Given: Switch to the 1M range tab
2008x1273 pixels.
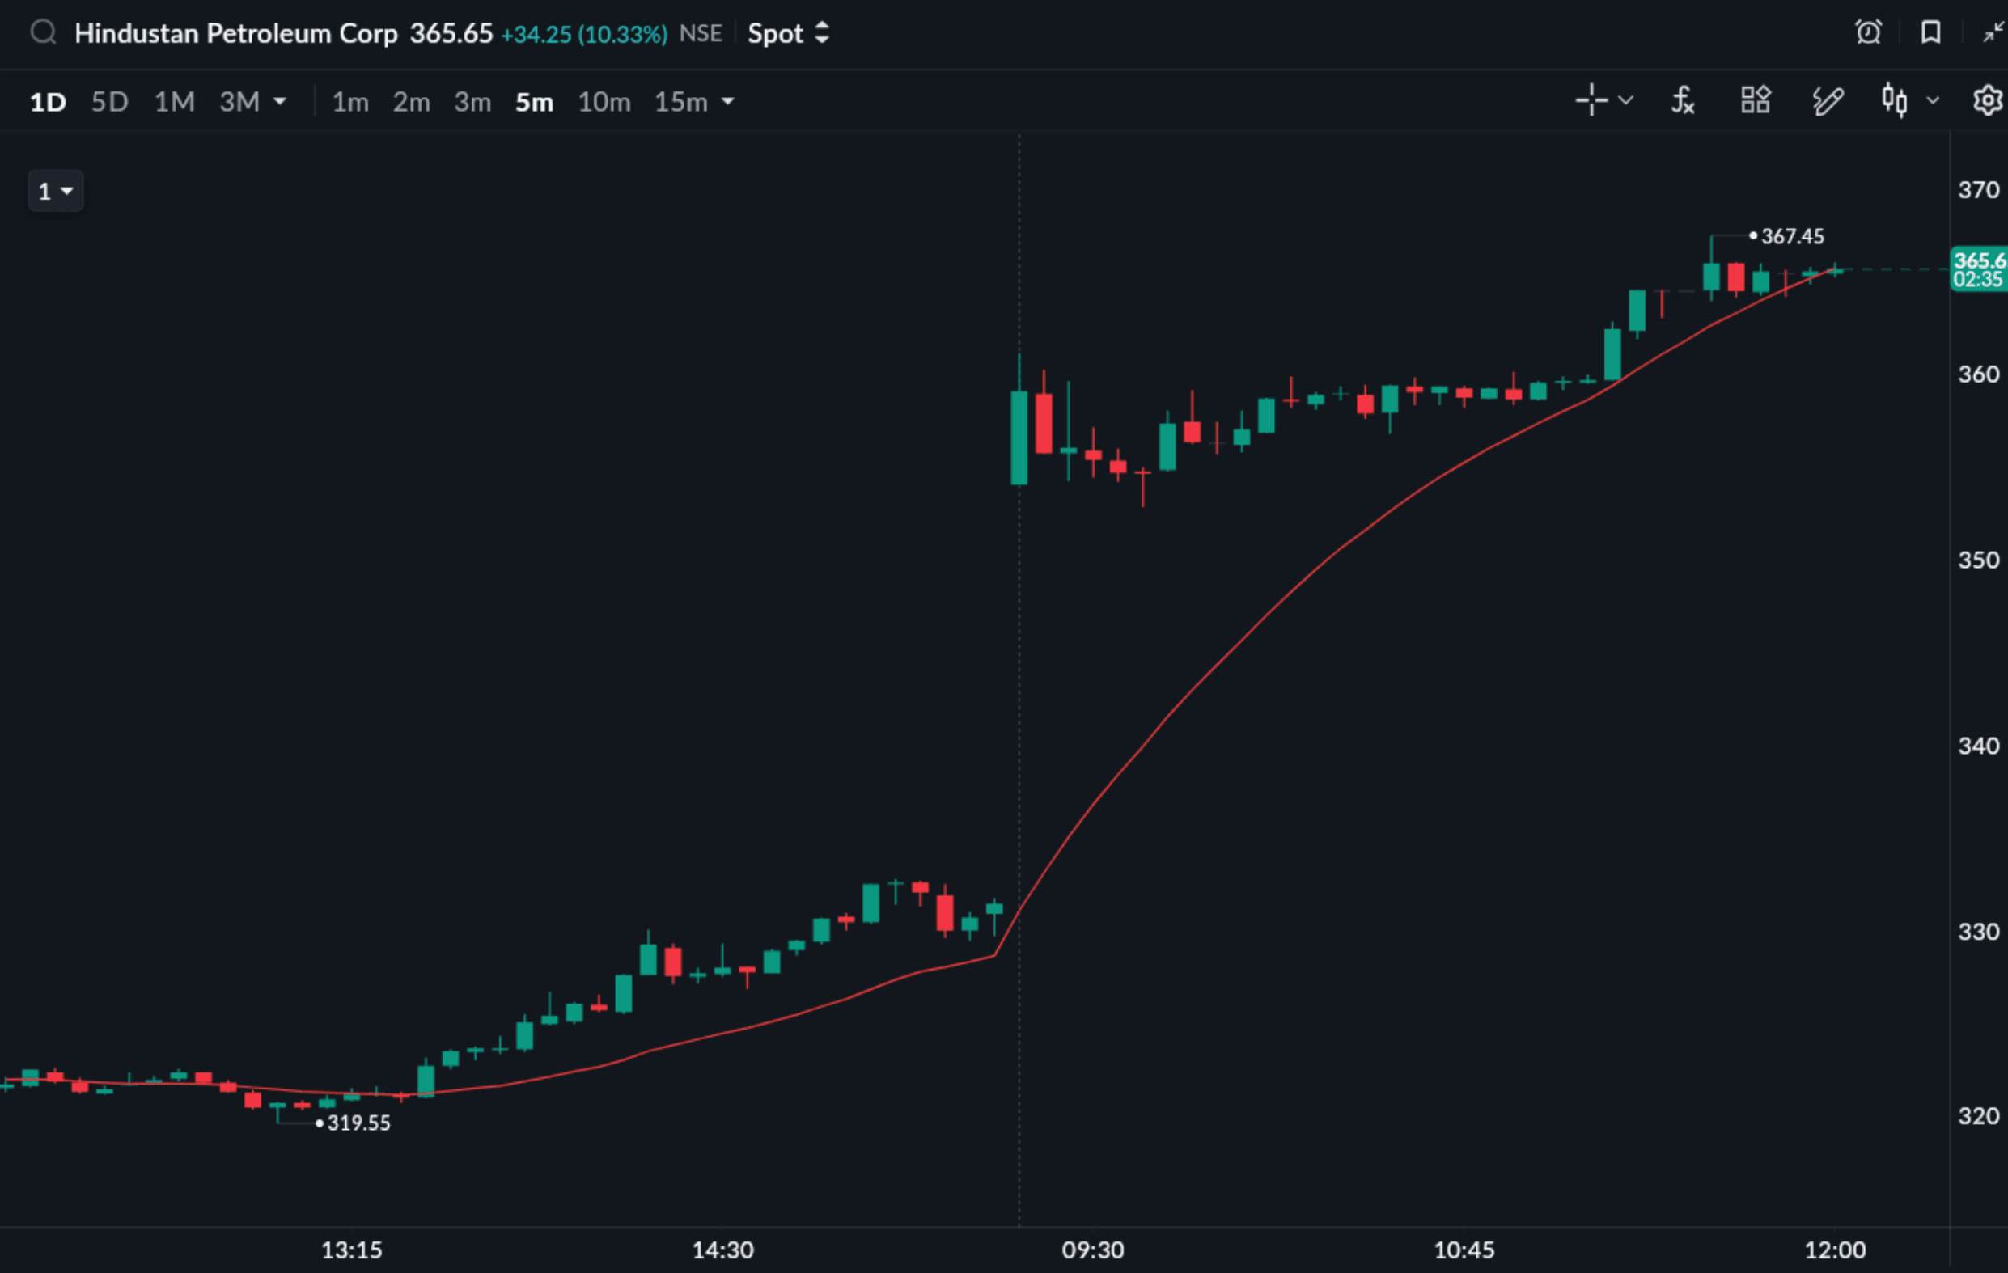Looking at the screenshot, I should pos(174,102).
